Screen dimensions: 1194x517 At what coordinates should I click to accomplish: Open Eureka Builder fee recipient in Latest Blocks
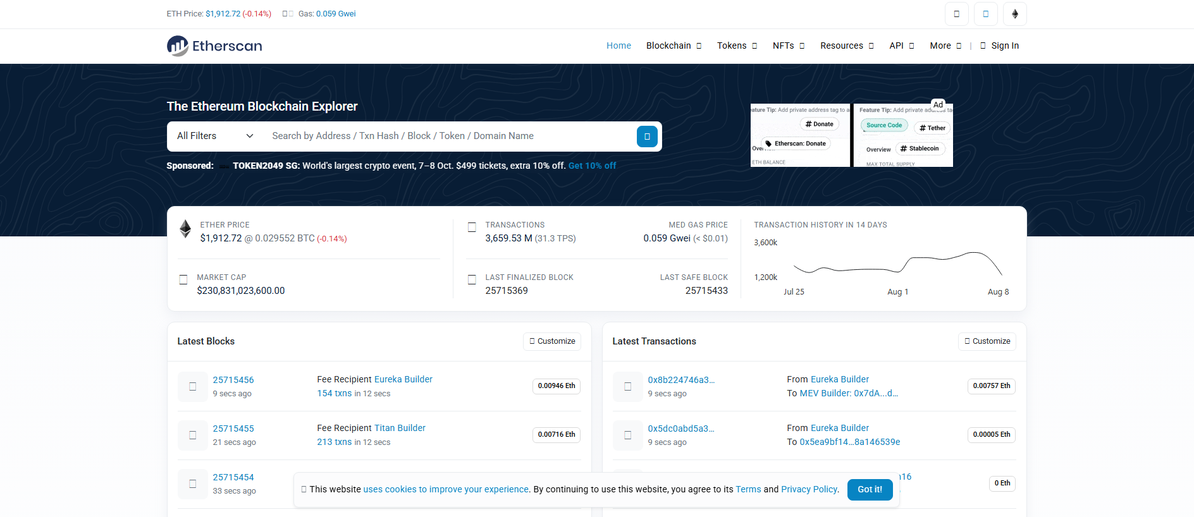coord(403,379)
